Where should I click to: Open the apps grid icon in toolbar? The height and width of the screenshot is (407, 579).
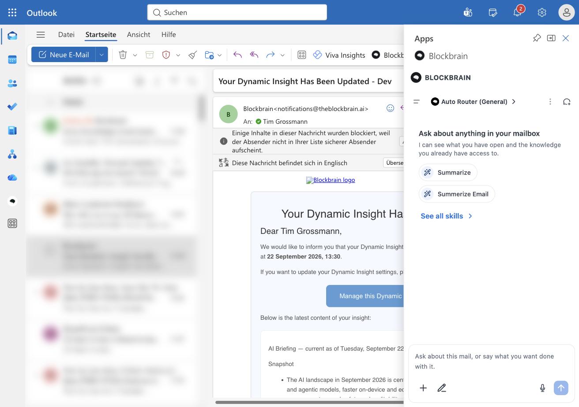302,55
